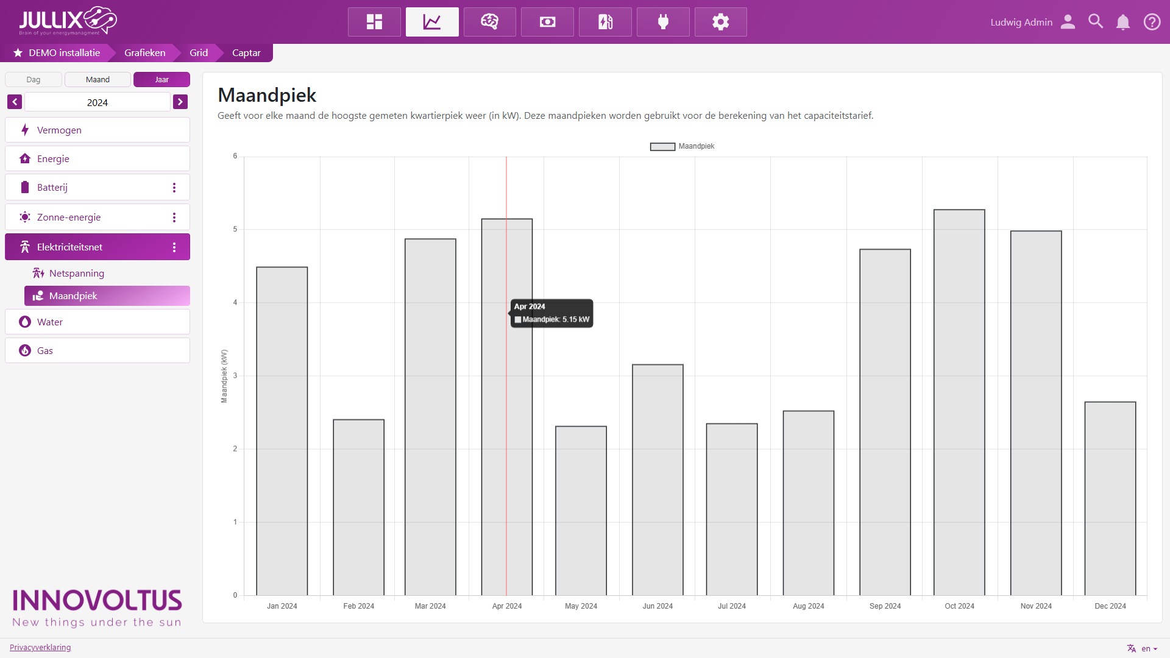Open the search magnifier icon

pyautogui.click(x=1096, y=22)
